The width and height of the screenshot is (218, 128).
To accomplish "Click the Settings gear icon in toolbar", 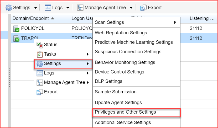I will coord(9,8).
